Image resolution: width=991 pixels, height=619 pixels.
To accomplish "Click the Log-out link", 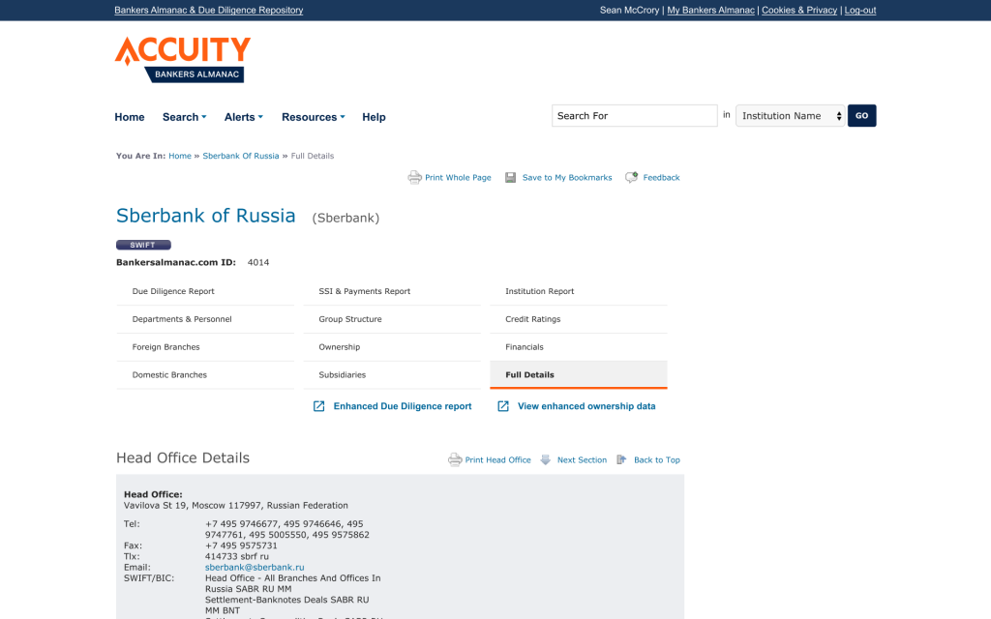I will click(860, 10).
